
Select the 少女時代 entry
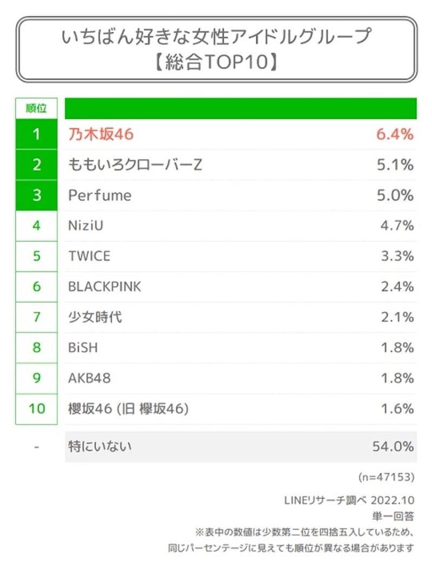click(x=95, y=317)
